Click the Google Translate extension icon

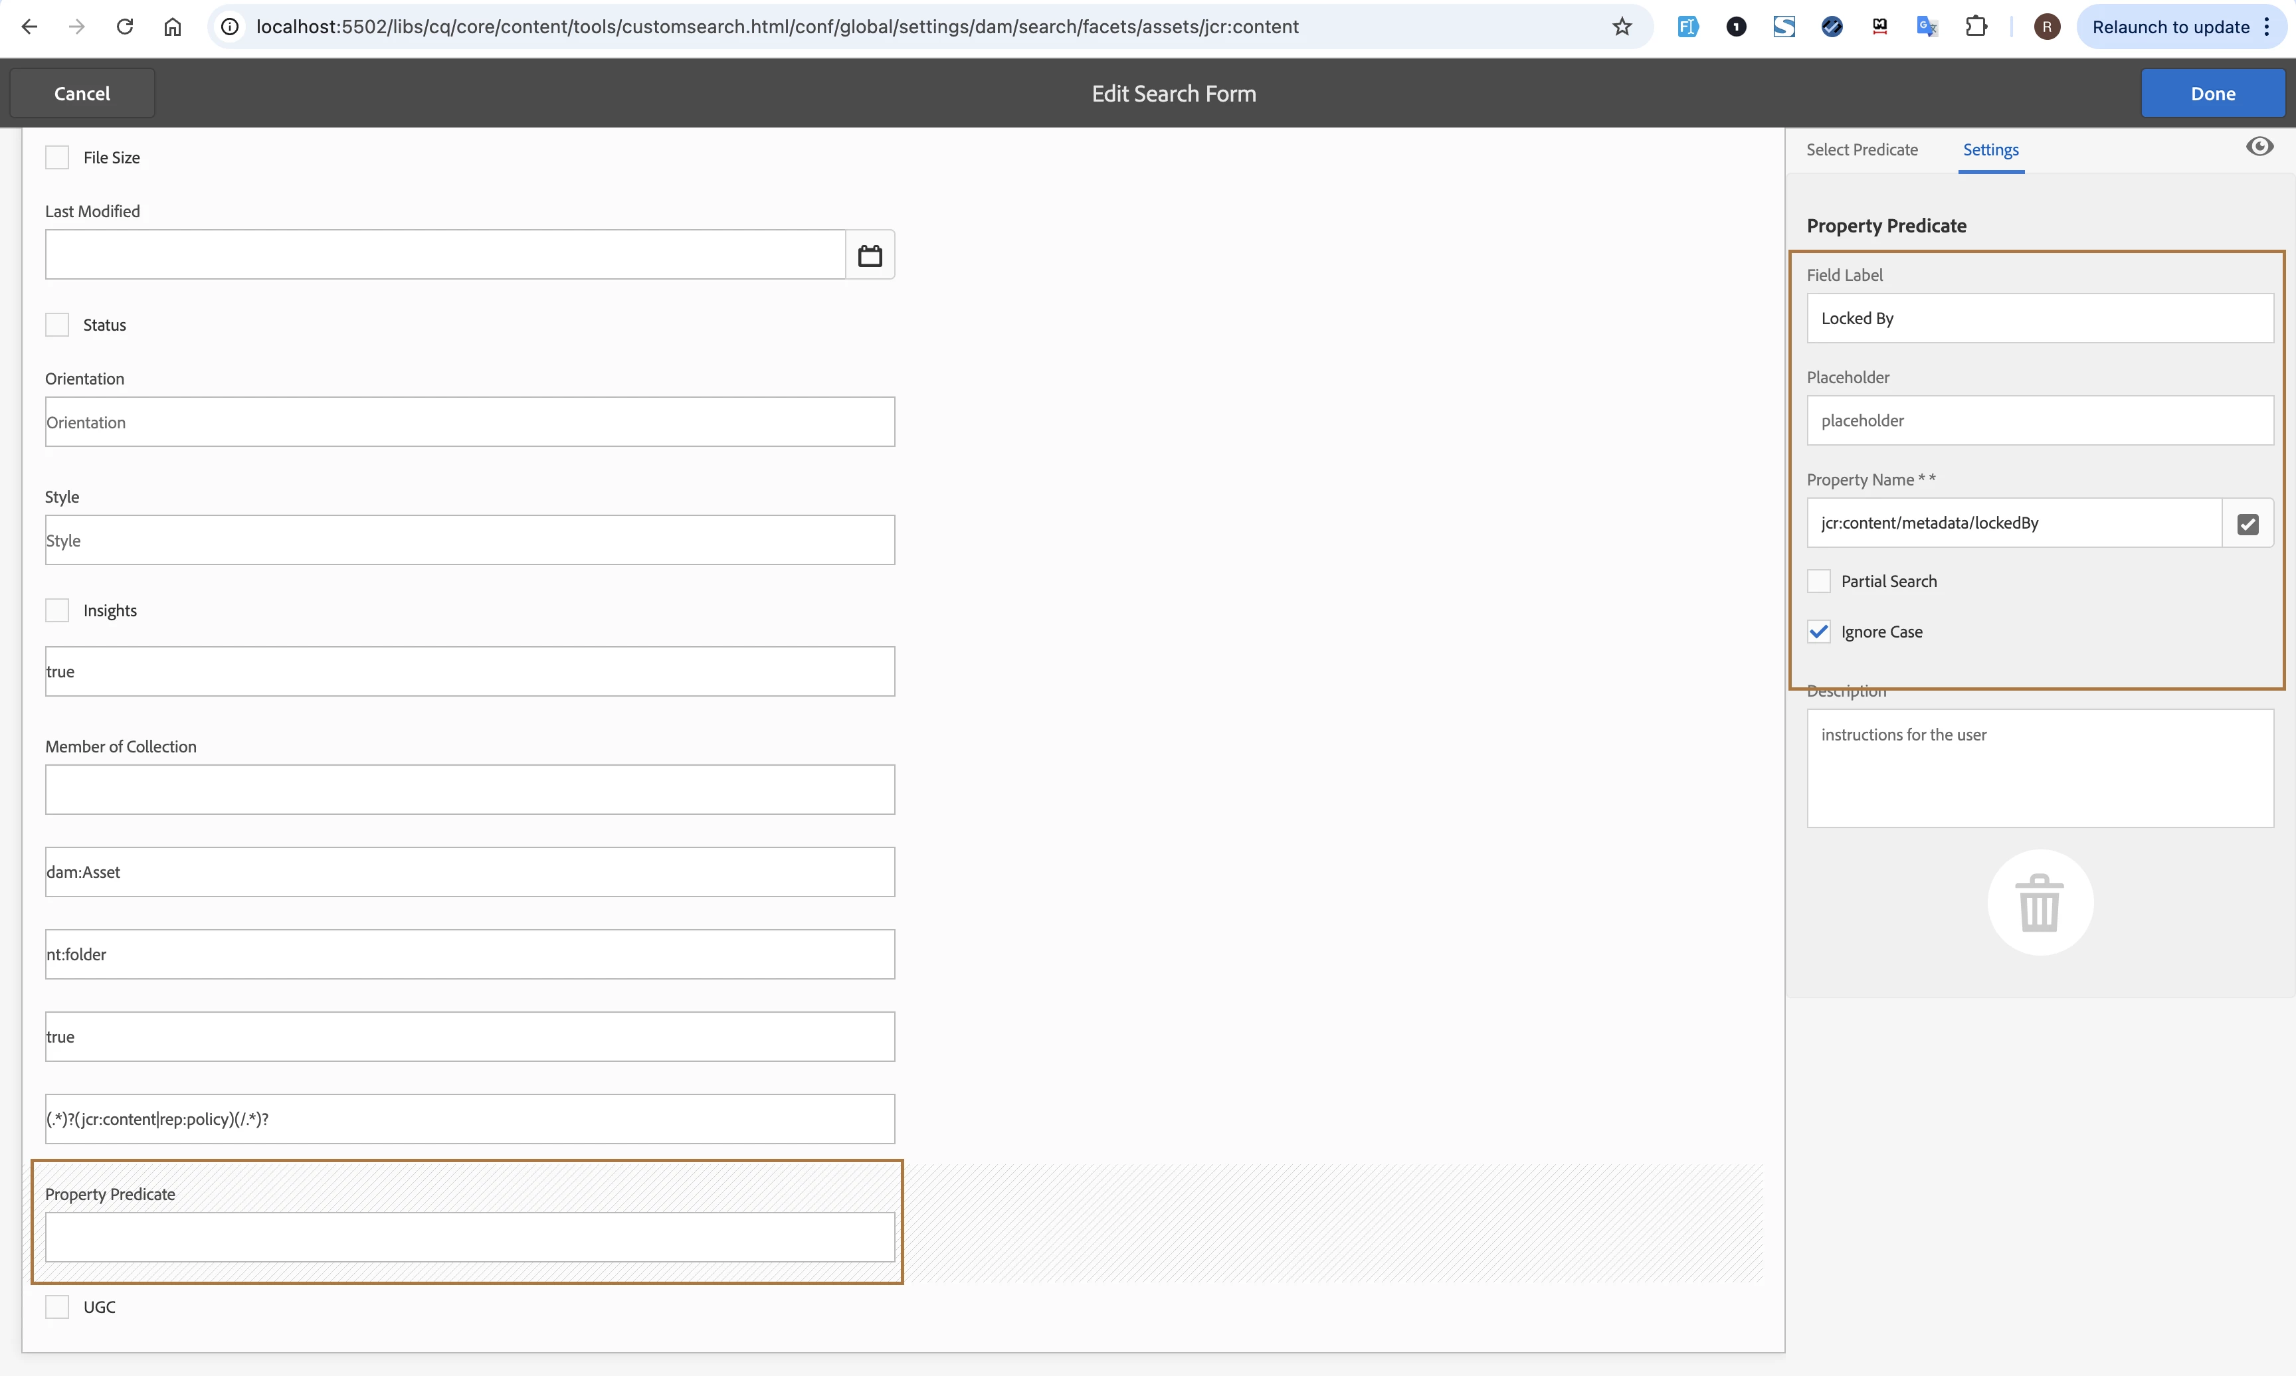click(x=1927, y=27)
